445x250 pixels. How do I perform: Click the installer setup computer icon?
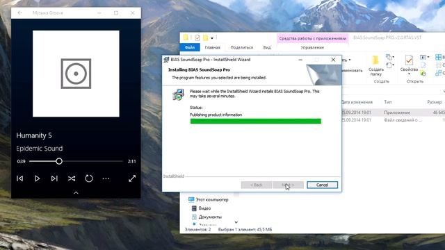(x=179, y=94)
